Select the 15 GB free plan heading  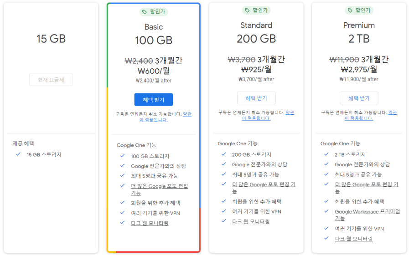tap(51, 39)
